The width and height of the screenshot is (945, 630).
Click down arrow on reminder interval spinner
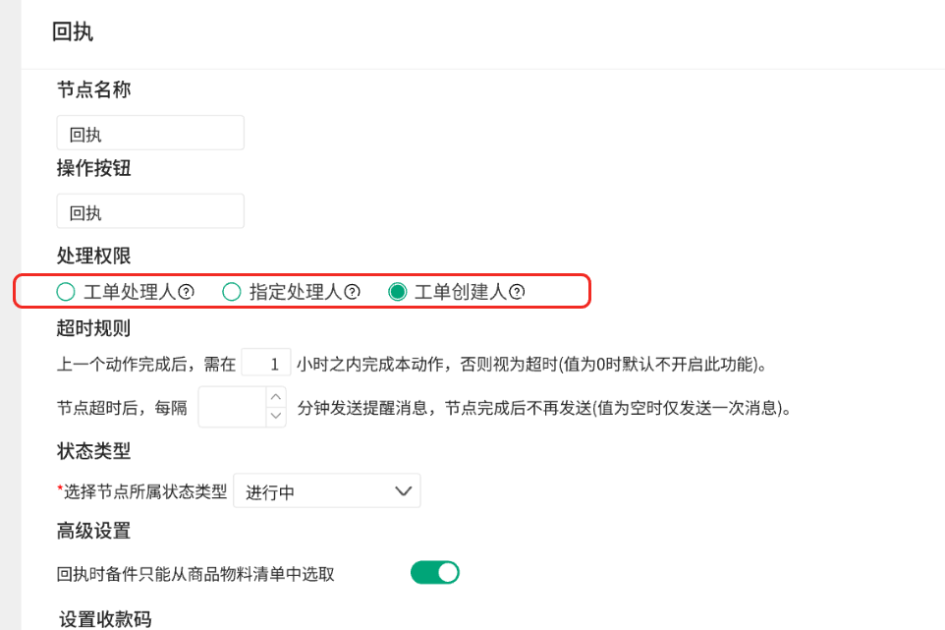[276, 416]
